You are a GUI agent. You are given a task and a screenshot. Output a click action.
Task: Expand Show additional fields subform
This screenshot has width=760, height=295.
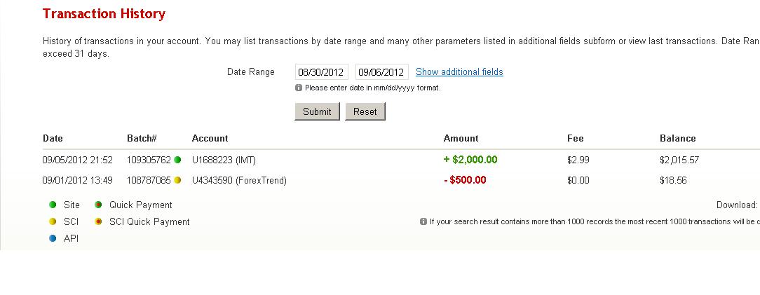459,71
